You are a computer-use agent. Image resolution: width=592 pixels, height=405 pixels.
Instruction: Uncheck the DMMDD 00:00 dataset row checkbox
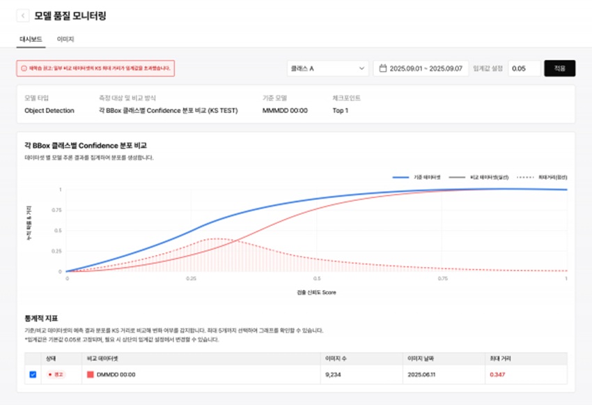[x=32, y=374]
